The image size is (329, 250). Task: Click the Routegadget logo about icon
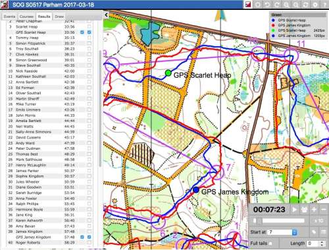click(248, 5)
